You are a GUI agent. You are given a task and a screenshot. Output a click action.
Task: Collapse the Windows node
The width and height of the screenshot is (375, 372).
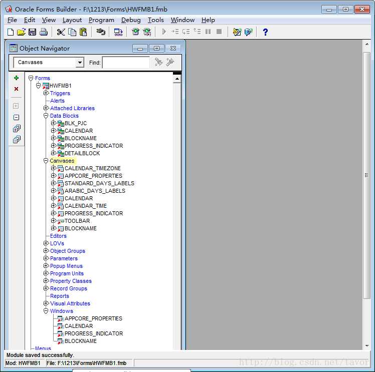[x=46, y=311]
